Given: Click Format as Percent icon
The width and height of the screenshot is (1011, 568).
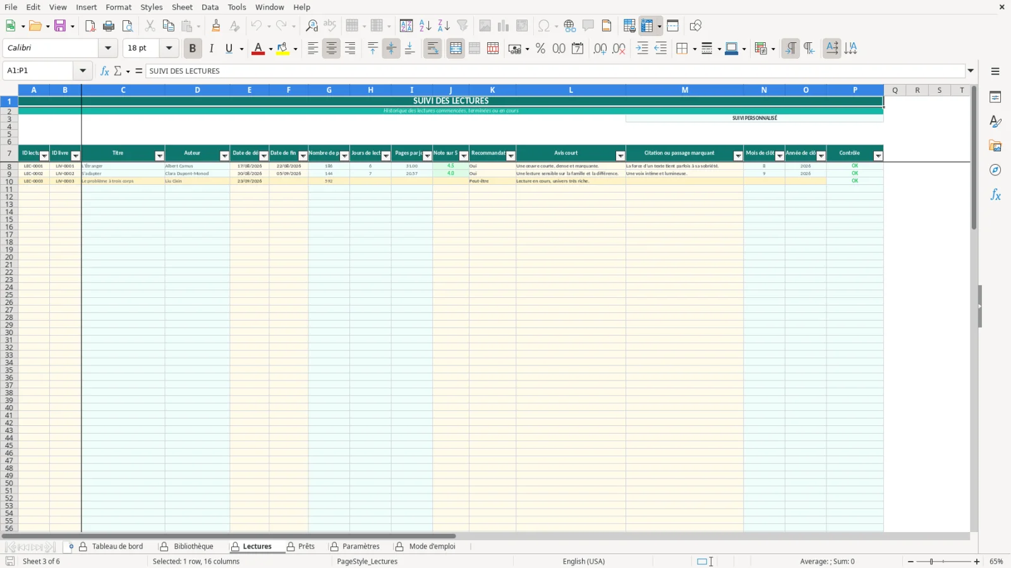Looking at the screenshot, I should click(540, 49).
